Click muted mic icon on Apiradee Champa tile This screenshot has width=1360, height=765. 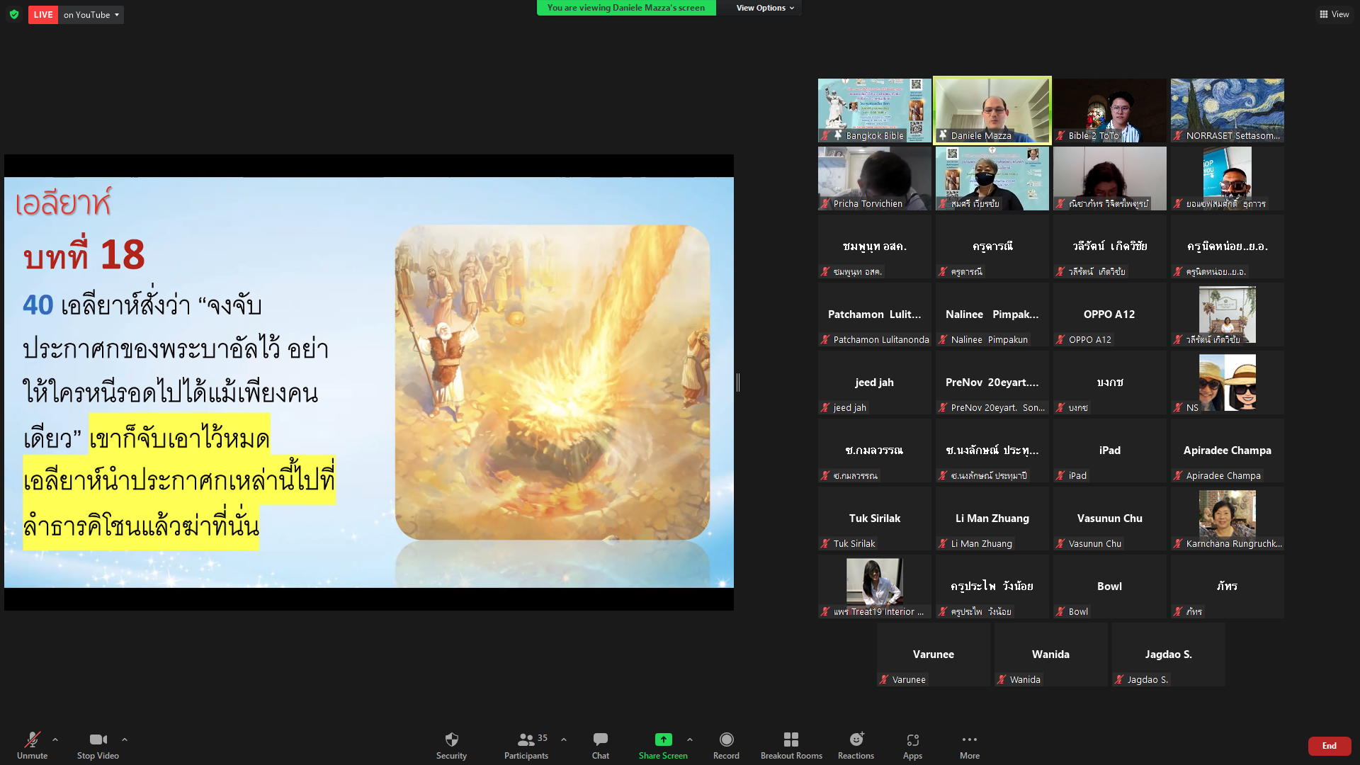pos(1178,475)
